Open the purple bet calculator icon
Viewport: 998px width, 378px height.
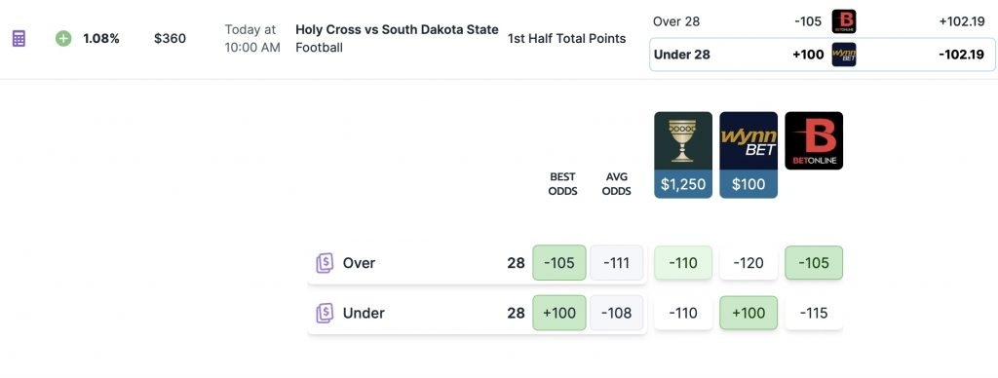click(x=19, y=39)
